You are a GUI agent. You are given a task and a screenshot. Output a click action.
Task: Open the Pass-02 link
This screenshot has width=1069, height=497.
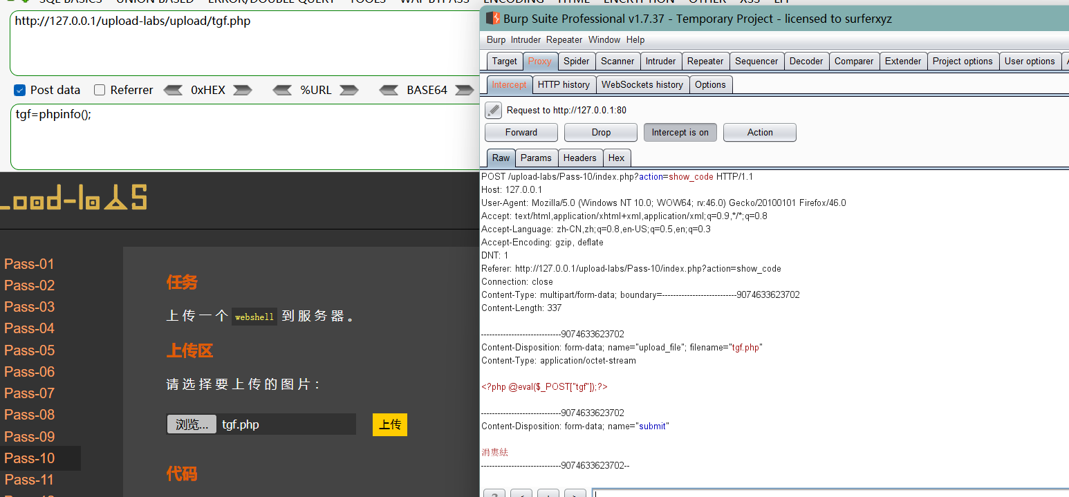(x=29, y=285)
